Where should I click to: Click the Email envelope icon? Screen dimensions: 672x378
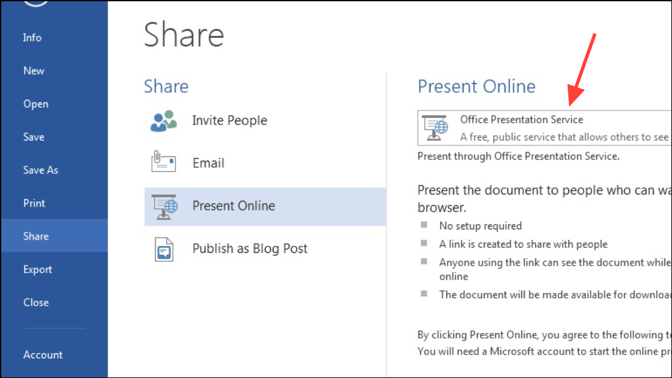pyautogui.click(x=163, y=163)
